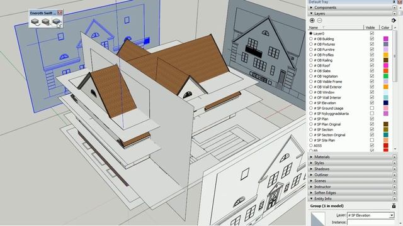This screenshot has width=403, height=226.
Task: Click the Visible column header
Action: coord(370,28)
